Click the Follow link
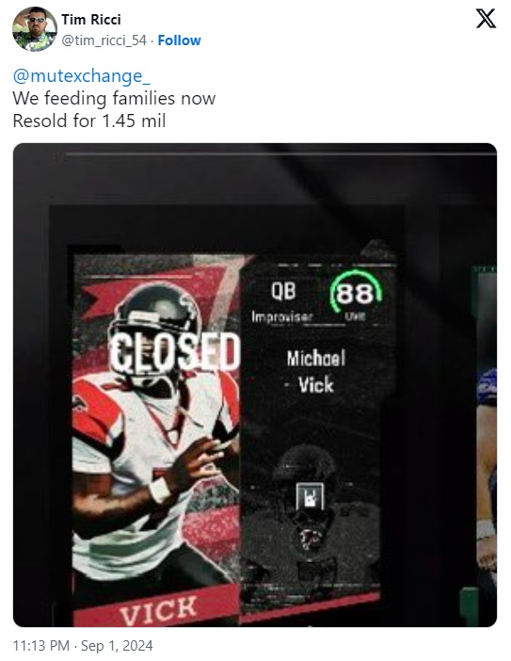Screen dimensions: 511x661 coord(179,40)
